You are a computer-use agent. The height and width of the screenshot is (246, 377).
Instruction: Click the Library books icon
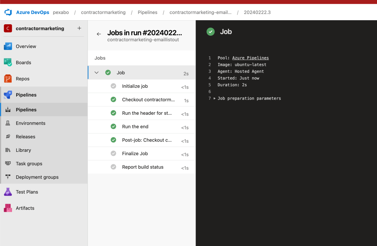pyautogui.click(x=8, y=150)
